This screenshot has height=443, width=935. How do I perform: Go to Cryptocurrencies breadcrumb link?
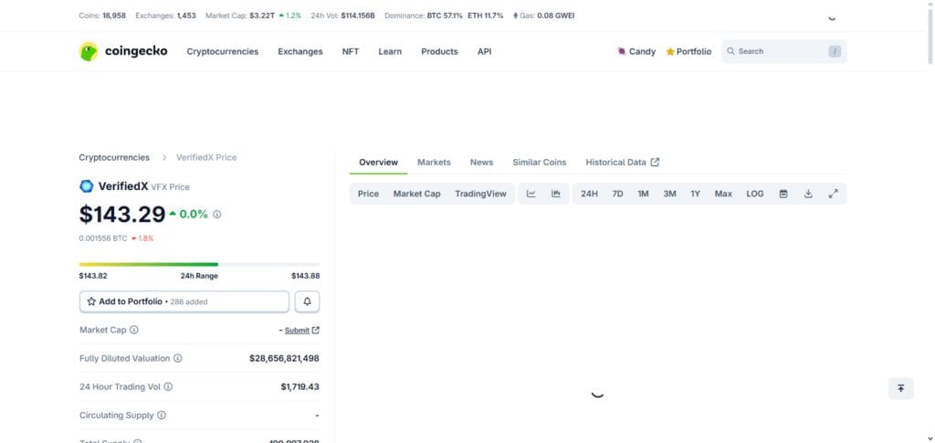click(x=114, y=157)
